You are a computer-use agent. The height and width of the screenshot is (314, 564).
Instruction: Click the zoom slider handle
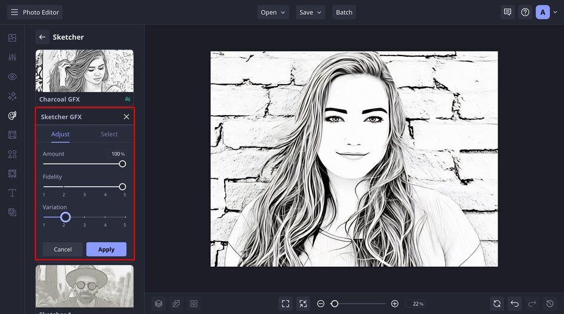[335, 304]
